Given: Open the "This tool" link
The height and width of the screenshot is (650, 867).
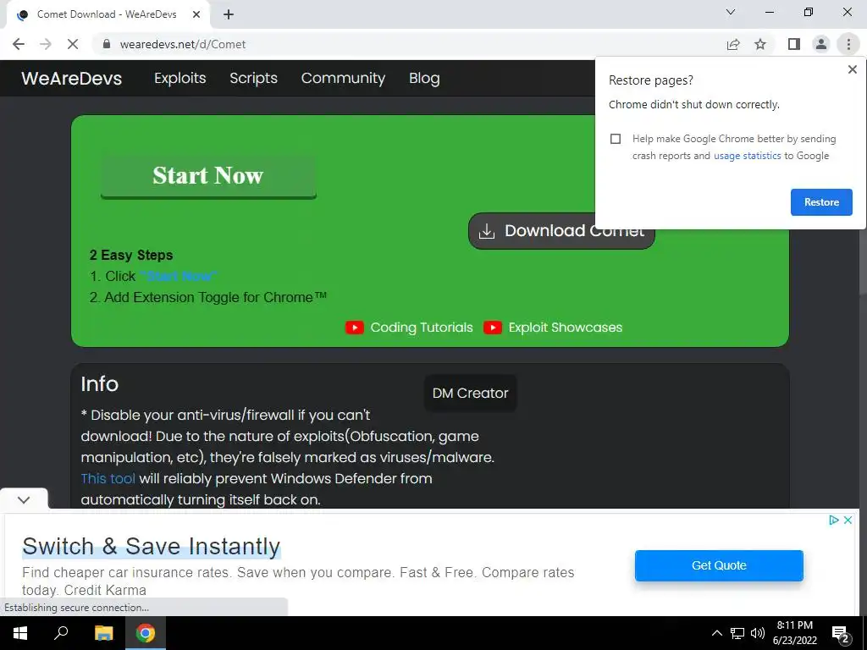Looking at the screenshot, I should click(108, 479).
